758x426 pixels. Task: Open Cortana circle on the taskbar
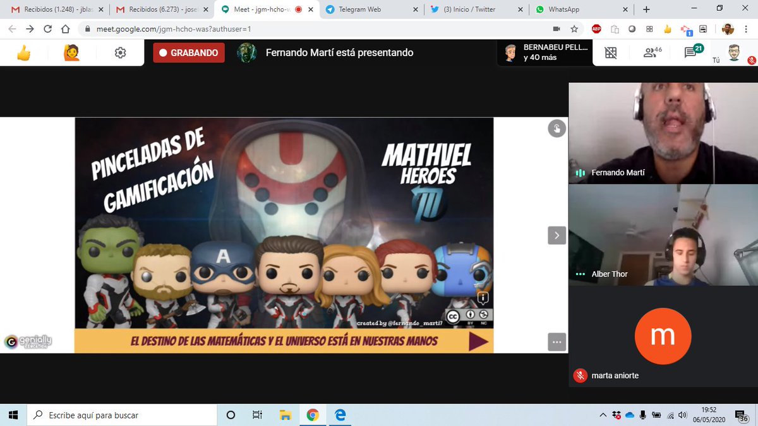pos(231,415)
